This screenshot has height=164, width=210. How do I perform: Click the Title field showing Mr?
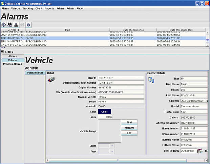point(194,79)
